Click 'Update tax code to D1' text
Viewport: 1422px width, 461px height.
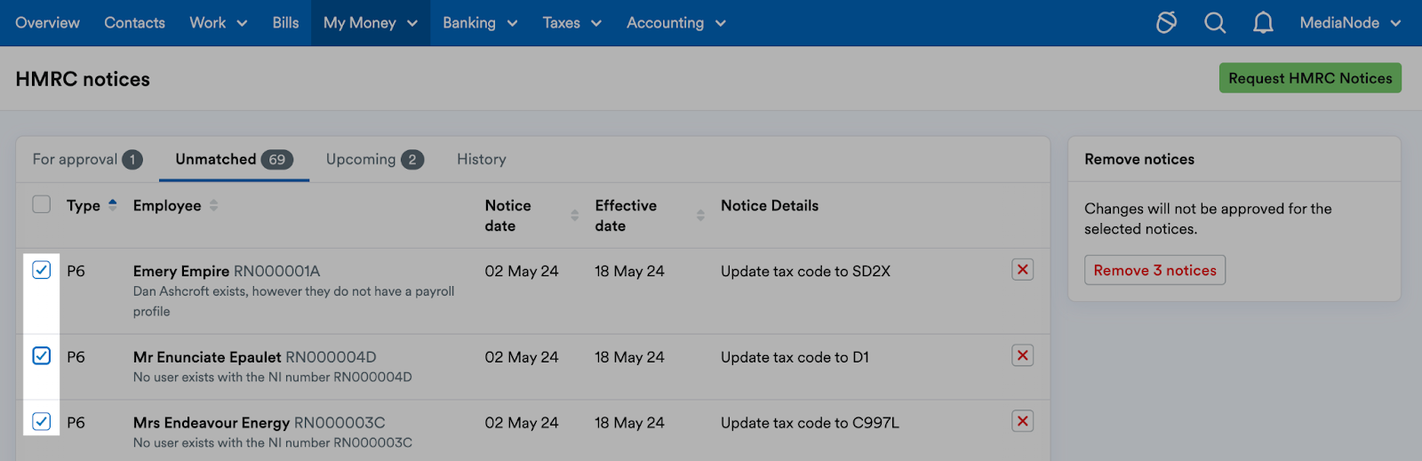click(x=795, y=357)
